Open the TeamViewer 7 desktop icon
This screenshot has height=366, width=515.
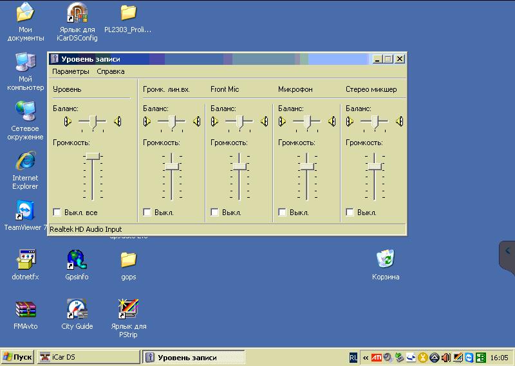coord(25,211)
